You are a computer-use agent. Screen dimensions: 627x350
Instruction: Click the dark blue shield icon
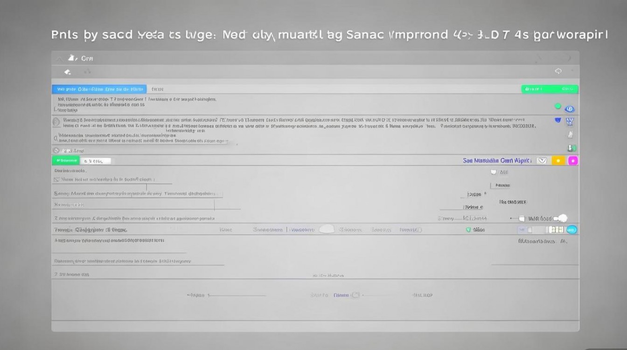pos(557,120)
